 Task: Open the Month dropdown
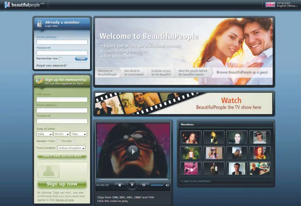(x=62, y=134)
